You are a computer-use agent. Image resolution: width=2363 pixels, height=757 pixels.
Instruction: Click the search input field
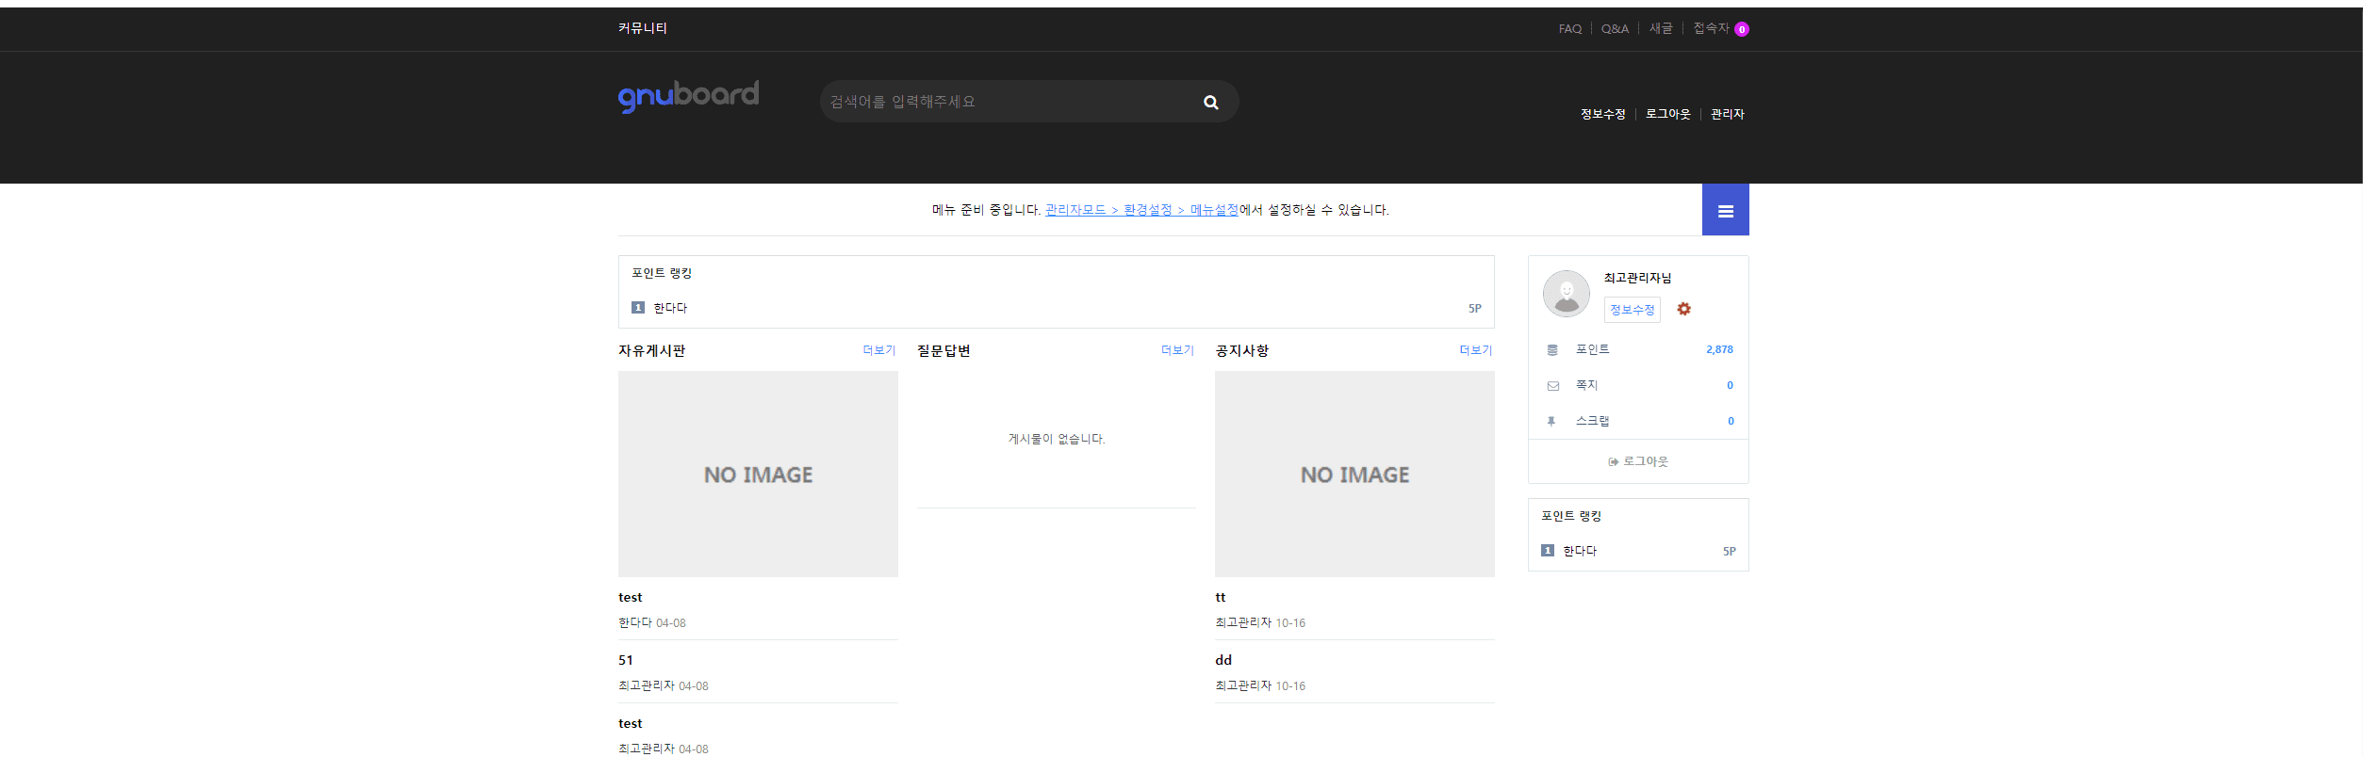pos(1004,102)
